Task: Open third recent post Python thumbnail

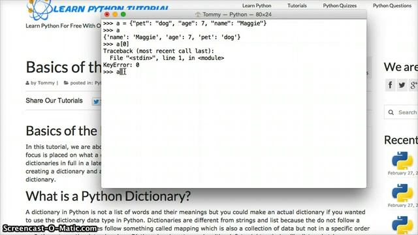Action: [x=402, y=225]
